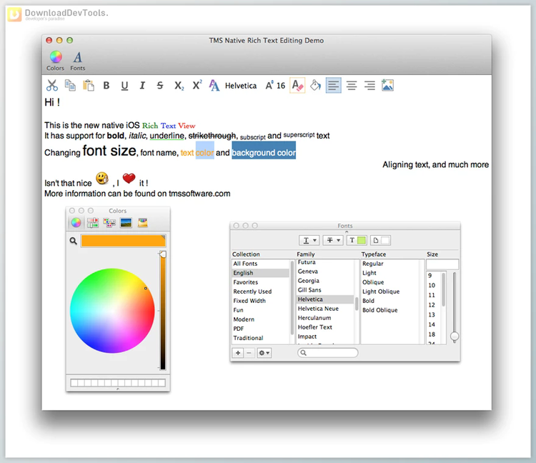Select Impact font family
Image resolution: width=536 pixels, height=463 pixels.
[324, 337]
